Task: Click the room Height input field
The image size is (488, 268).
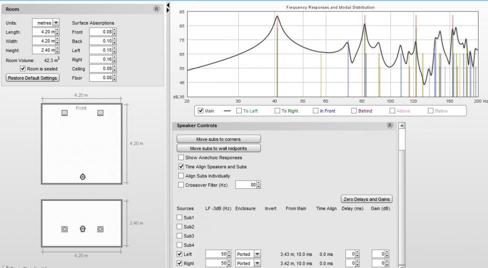Action: click(x=44, y=50)
